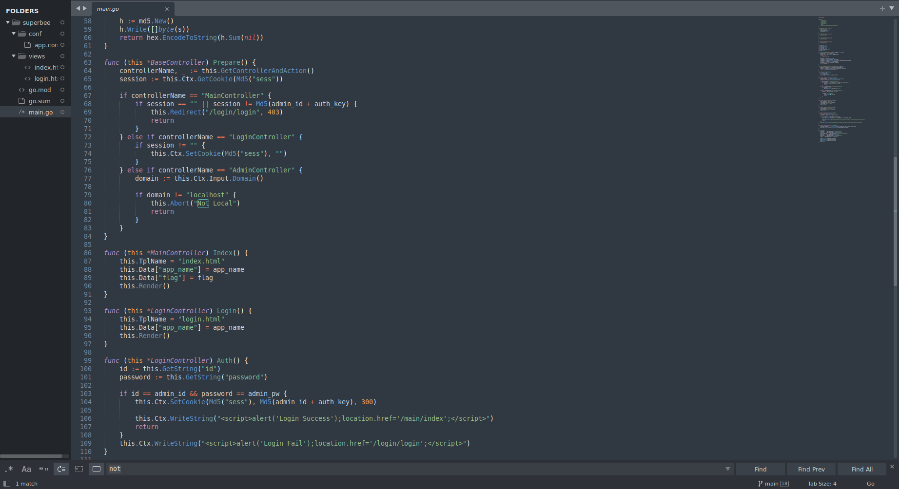Click the superbee folder icon
The height and width of the screenshot is (489, 899).
pos(16,22)
